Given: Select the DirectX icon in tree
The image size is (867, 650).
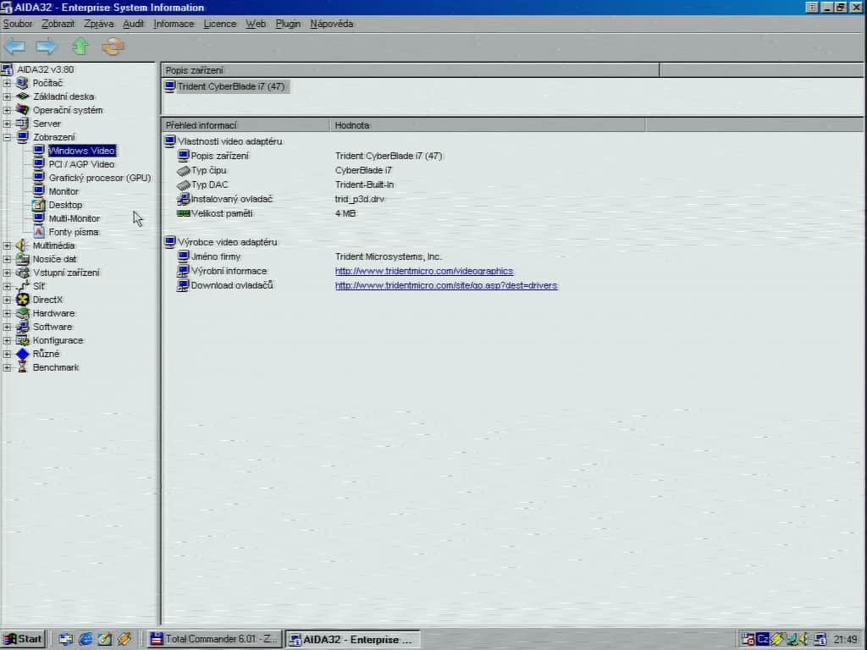Looking at the screenshot, I should 22,299.
